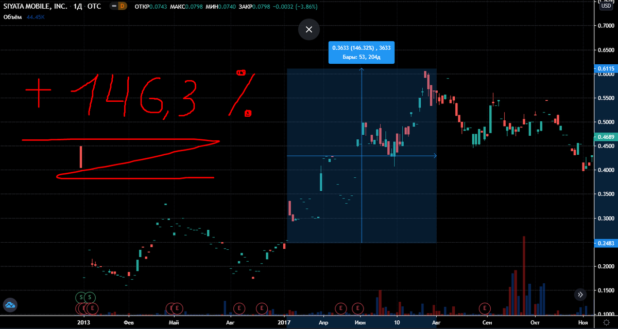Click the 2013 time axis label
The height and width of the screenshot is (329, 618).
[x=84, y=322]
